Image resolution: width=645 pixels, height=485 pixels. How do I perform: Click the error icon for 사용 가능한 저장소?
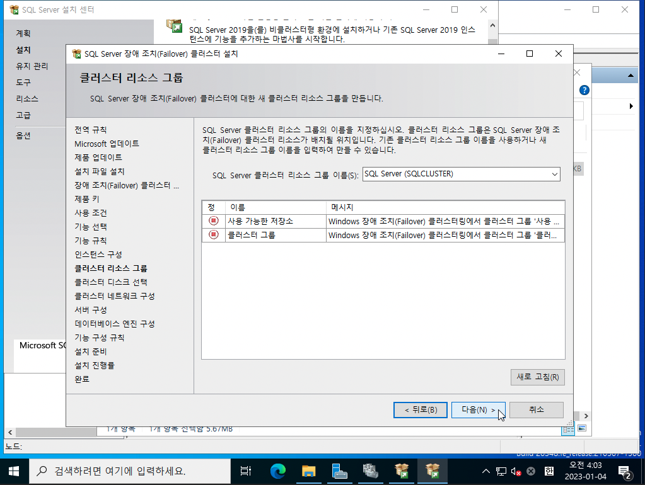[214, 220]
